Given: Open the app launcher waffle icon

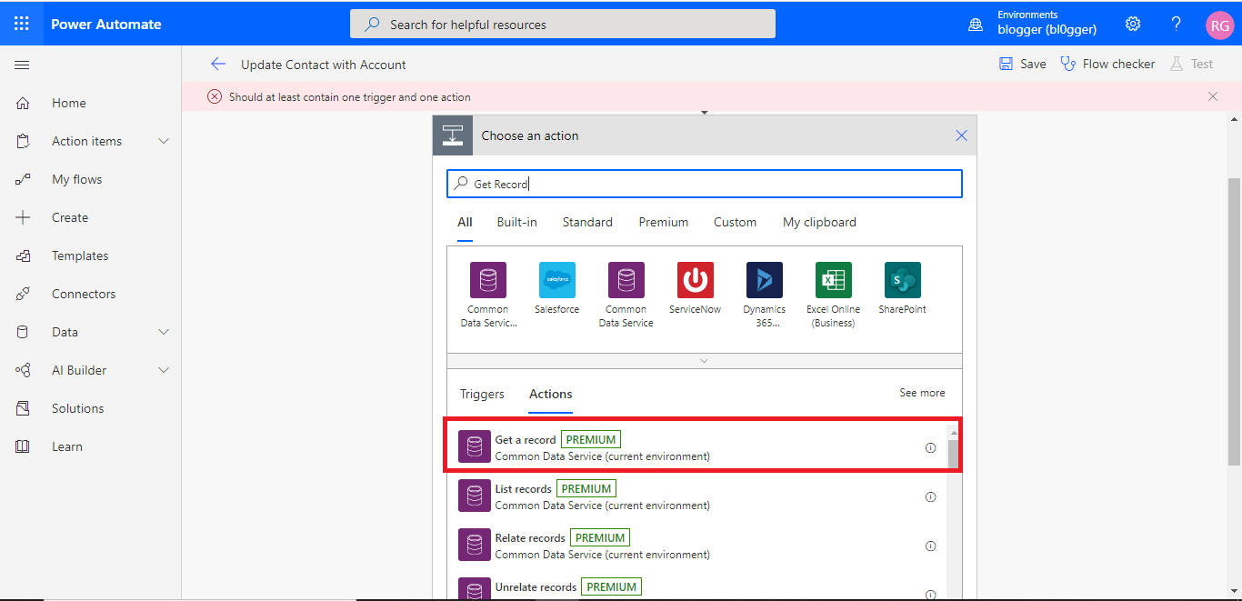Looking at the screenshot, I should pyautogui.click(x=22, y=24).
